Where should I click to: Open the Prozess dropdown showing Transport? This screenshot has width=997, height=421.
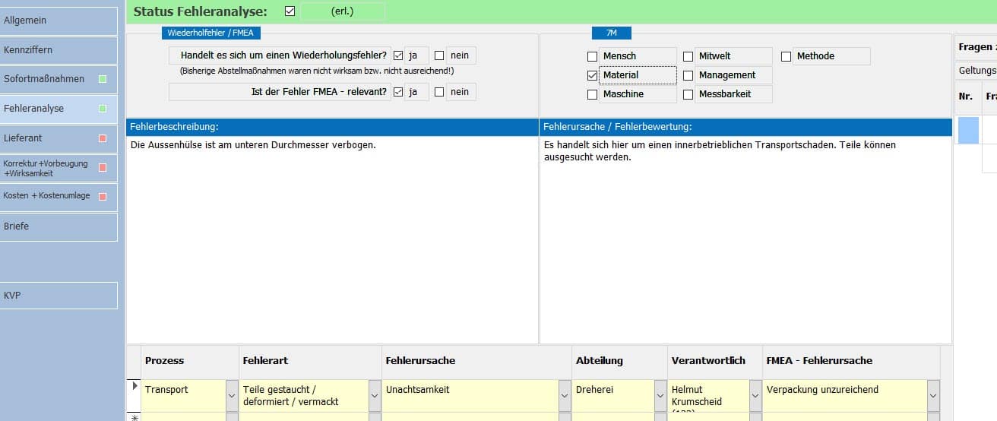pos(232,396)
